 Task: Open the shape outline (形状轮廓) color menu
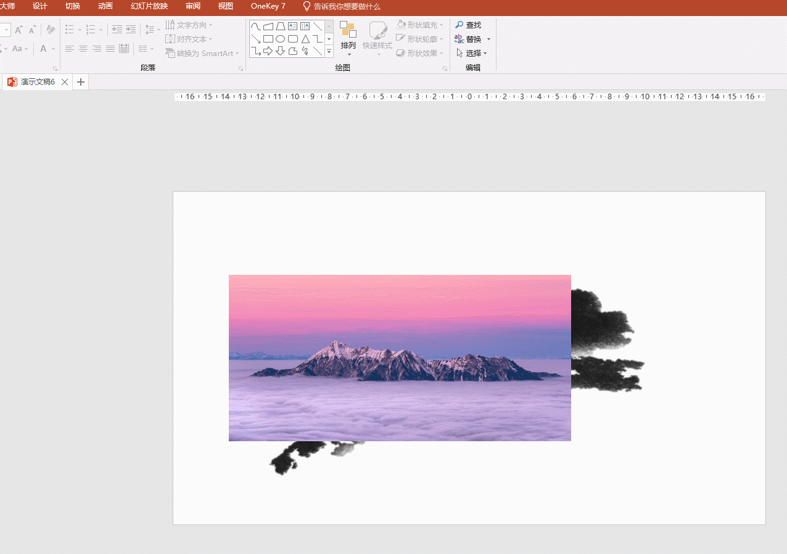click(420, 39)
